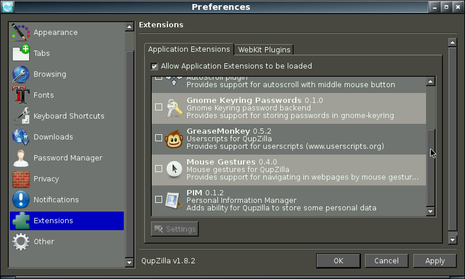Click the Privacy brick wall icon
Image resolution: width=465 pixels, height=279 pixels.
point(21,179)
